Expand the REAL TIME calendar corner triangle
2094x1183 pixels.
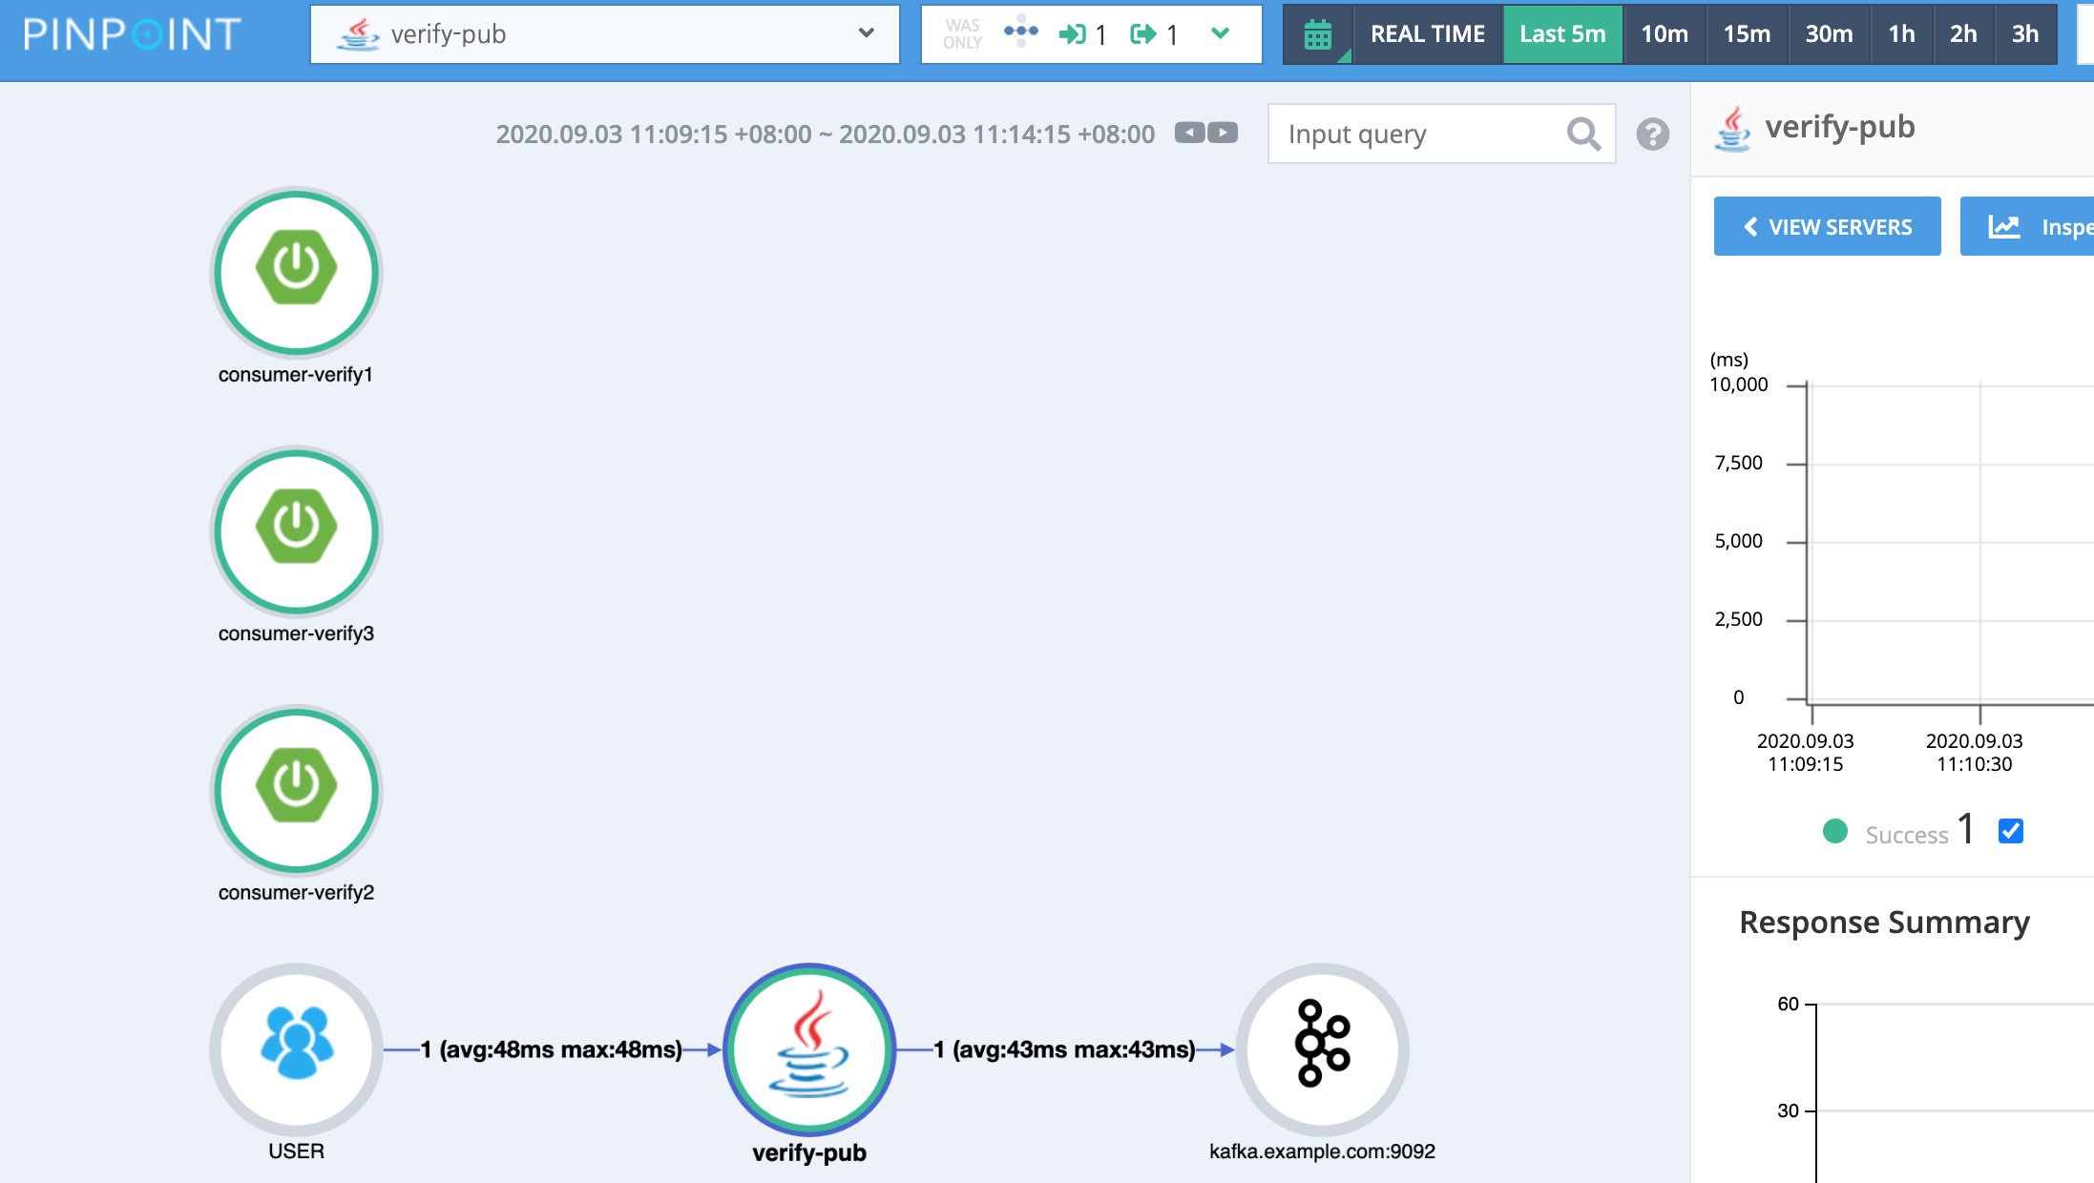click(x=1345, y=57)
